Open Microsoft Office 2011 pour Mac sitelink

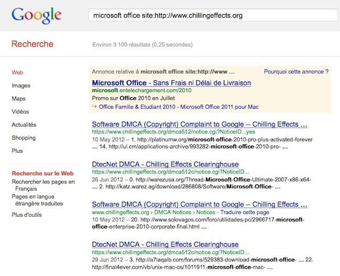220,107
